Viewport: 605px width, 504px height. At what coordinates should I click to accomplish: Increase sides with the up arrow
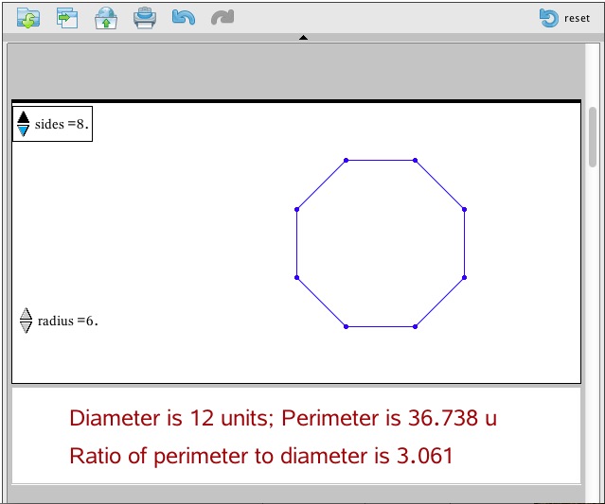coord(23,117)
